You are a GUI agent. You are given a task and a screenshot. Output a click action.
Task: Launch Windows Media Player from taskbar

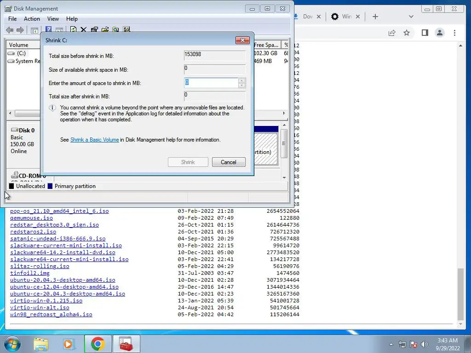coord(69,344)
